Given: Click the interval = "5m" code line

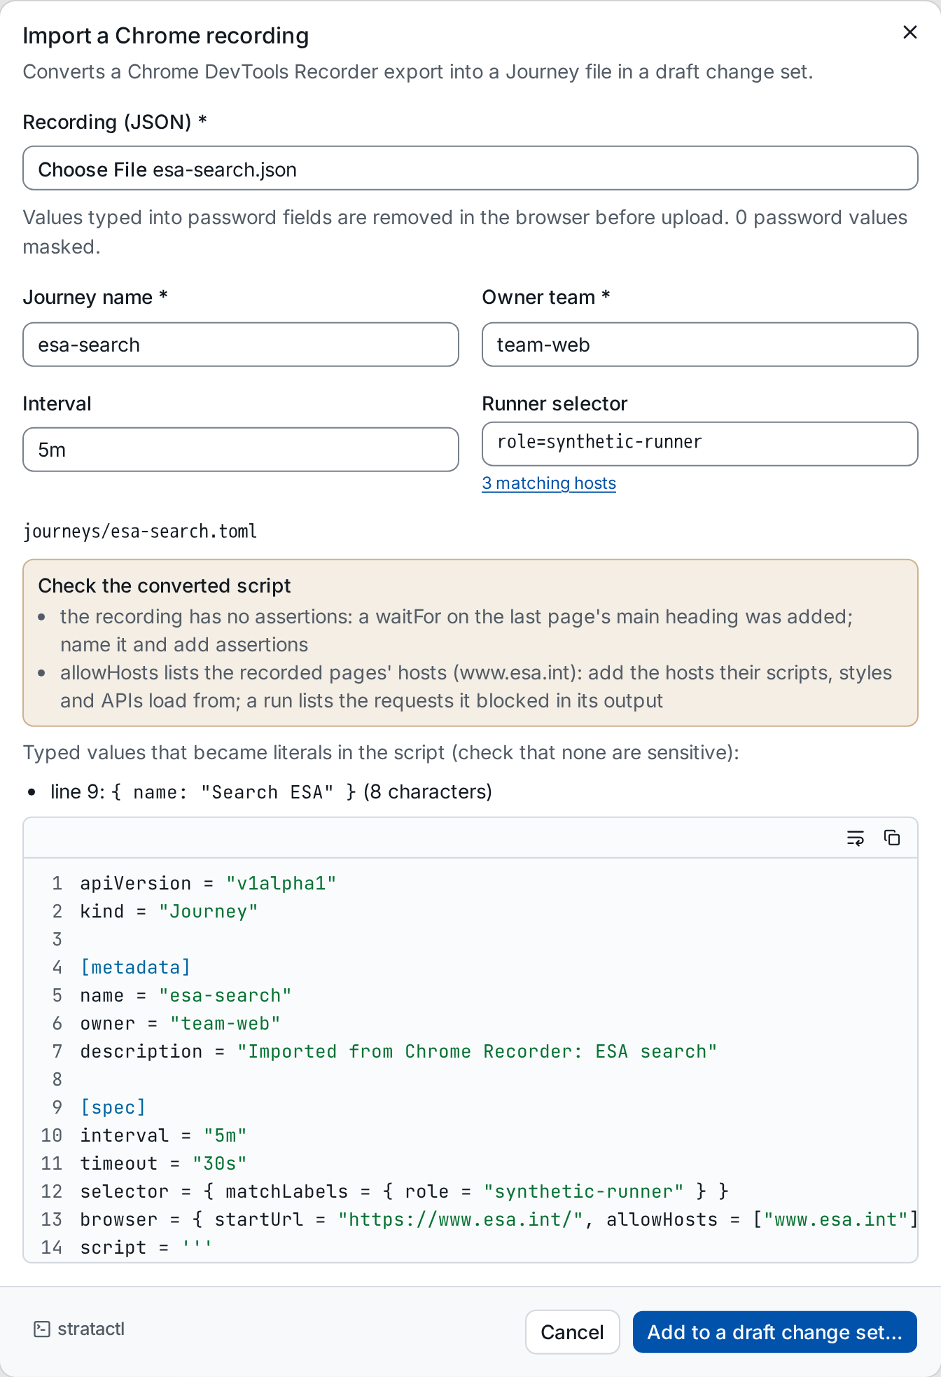Looking at the screenshot, I should [x=163, y=1135].
